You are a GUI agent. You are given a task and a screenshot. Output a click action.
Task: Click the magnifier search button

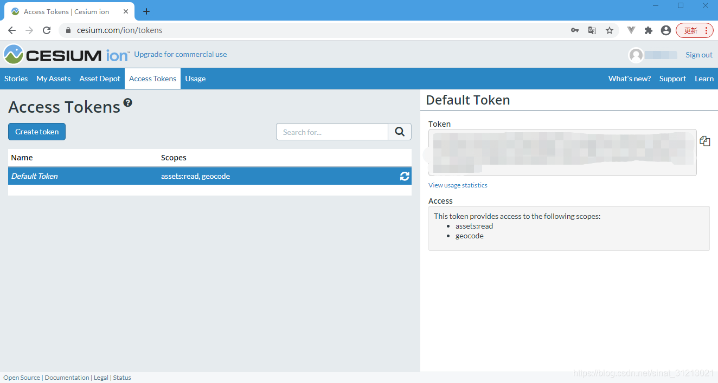(x=400, y=132)
